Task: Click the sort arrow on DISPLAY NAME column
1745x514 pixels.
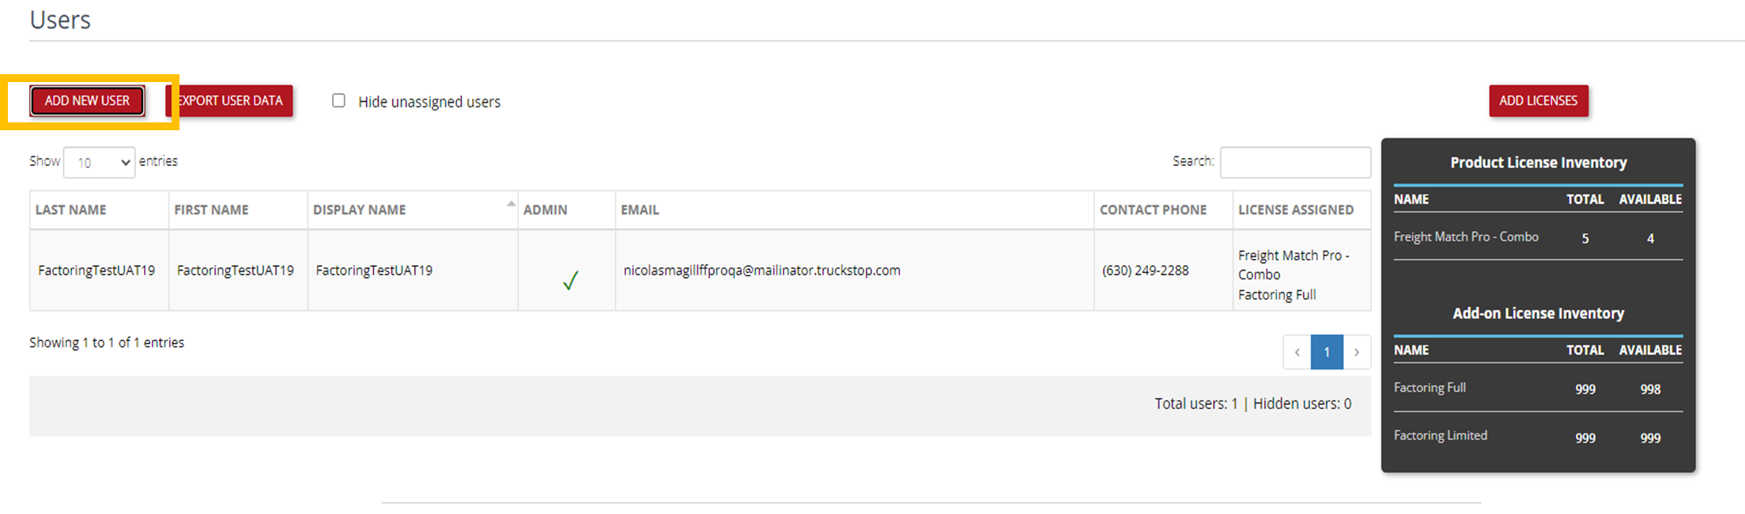Action: (512, 204)
